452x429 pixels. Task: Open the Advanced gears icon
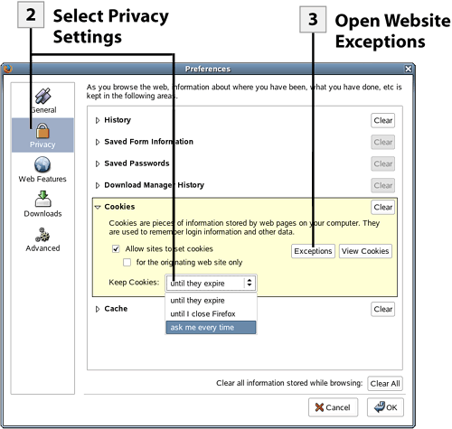42,235
